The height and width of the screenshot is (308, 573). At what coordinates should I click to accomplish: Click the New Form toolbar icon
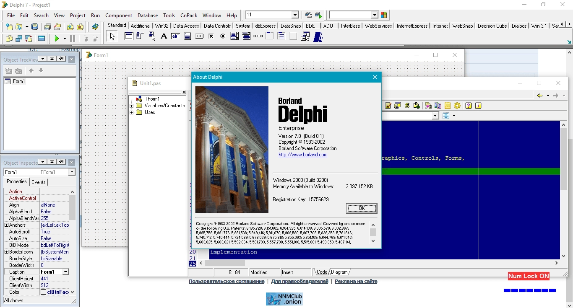tap(41, 39)
